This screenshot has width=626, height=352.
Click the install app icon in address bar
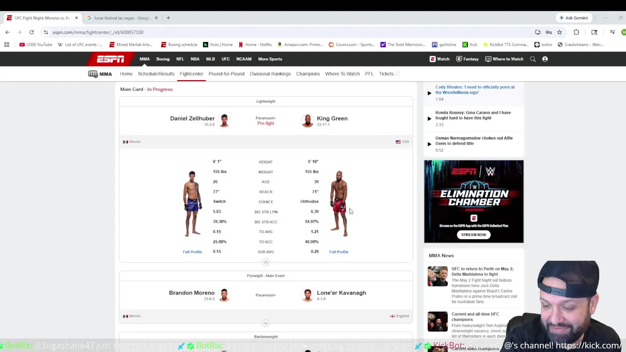538,32
